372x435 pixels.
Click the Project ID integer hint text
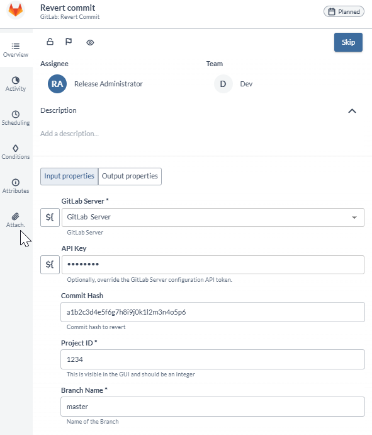pos(131,374)
